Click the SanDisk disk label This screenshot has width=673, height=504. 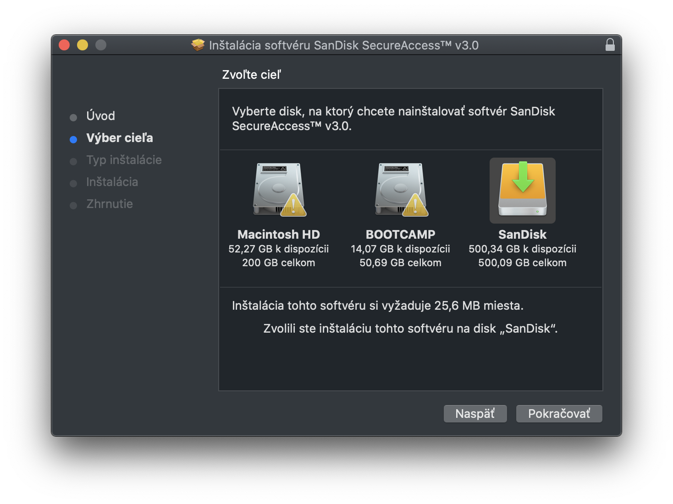[x=523, y=235]
